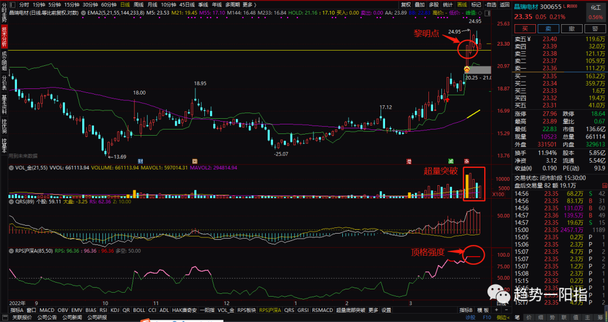Toggle the 标记 mark option
The width and height of the screenshot is (608, 322).
[x=476, y=5]
